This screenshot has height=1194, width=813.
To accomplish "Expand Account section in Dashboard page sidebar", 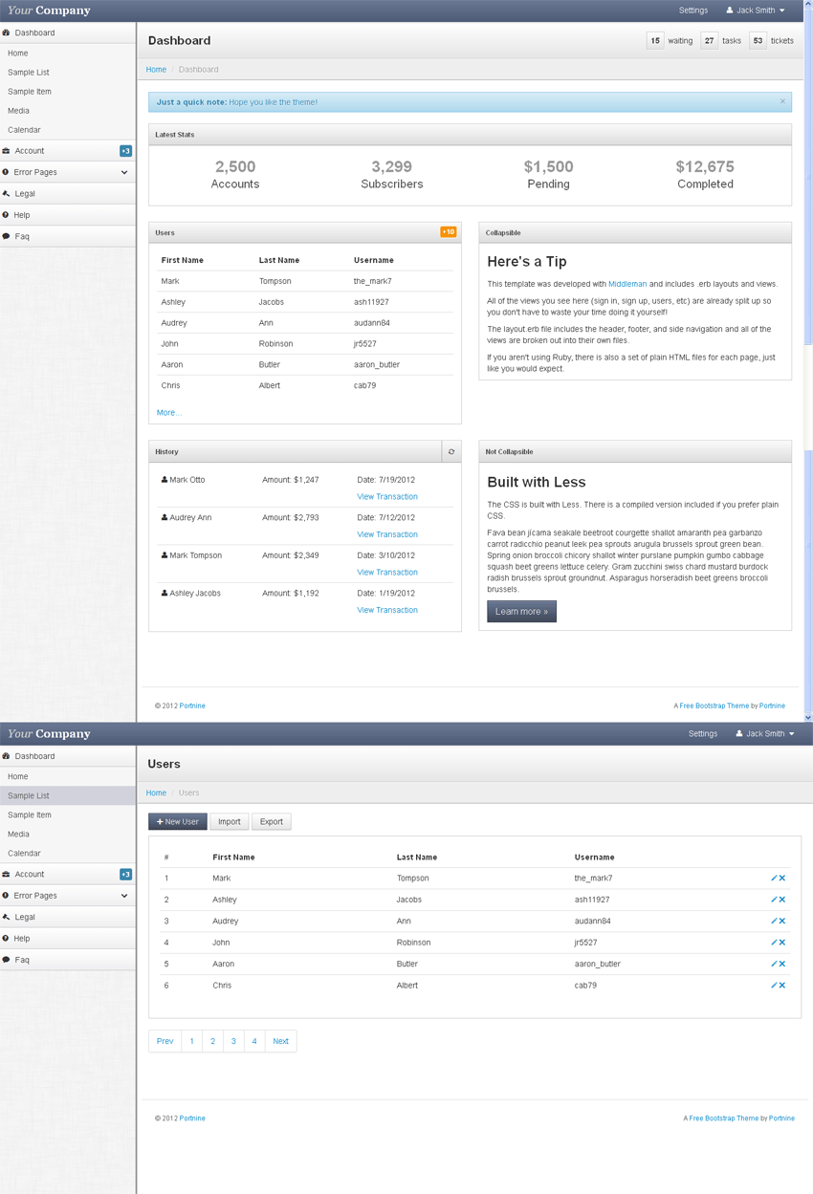I will click(x=67, y=151).
